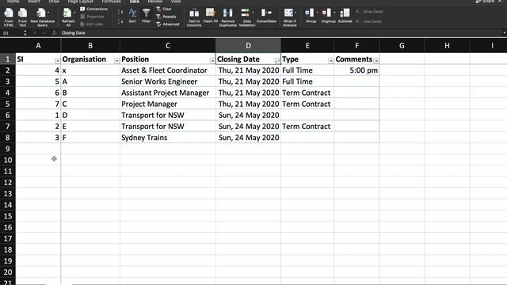Expand the Ungroup dropdown arrow
The image size is (507, 285).
[x=334, y=13]
